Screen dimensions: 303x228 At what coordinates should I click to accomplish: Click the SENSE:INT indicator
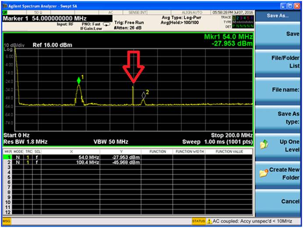click(137, 13)
